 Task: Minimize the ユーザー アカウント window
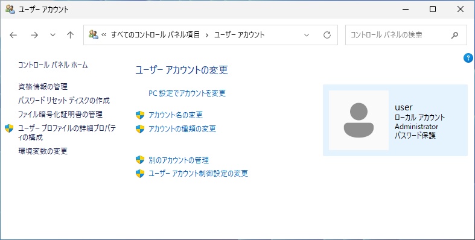pyautogui.click(x=406, y=10)
